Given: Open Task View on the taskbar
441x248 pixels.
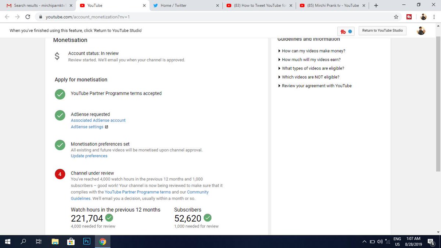Looking at the screenshot, I should tap(38, 241).
